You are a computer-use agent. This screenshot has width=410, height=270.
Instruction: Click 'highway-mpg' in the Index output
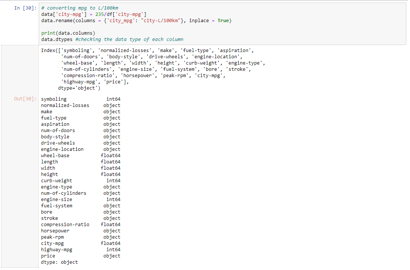[x=79, y=82]
